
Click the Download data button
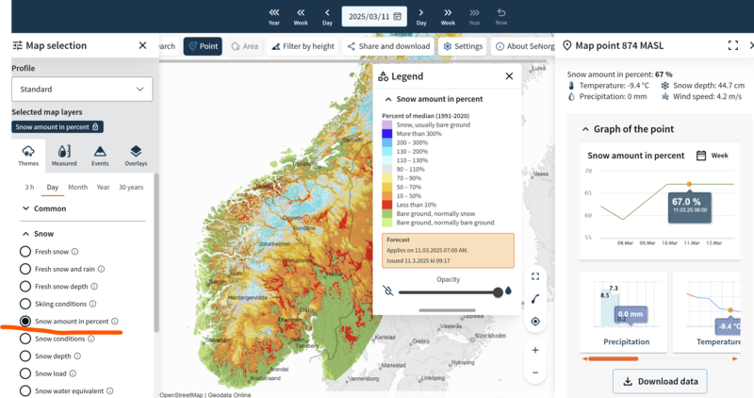pyautogui.click(x=660, y=381)
